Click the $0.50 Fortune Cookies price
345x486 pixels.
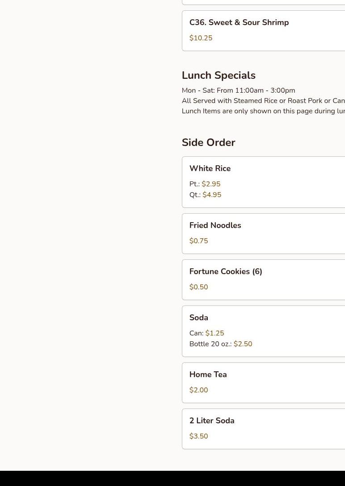pos(199,287)
